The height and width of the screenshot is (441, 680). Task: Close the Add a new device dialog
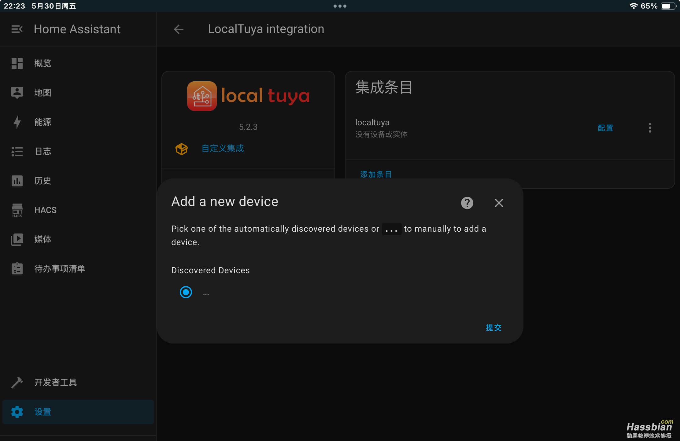(499, 203)
